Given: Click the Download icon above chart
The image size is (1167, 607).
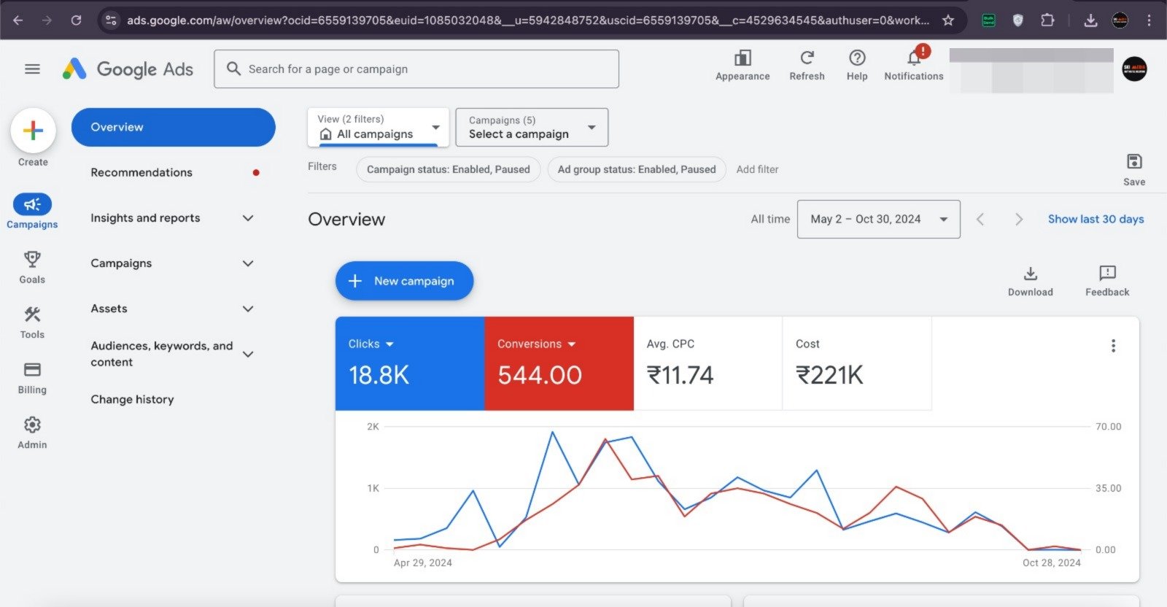Looking at the screenshot, I should [x=1030, y=274].
